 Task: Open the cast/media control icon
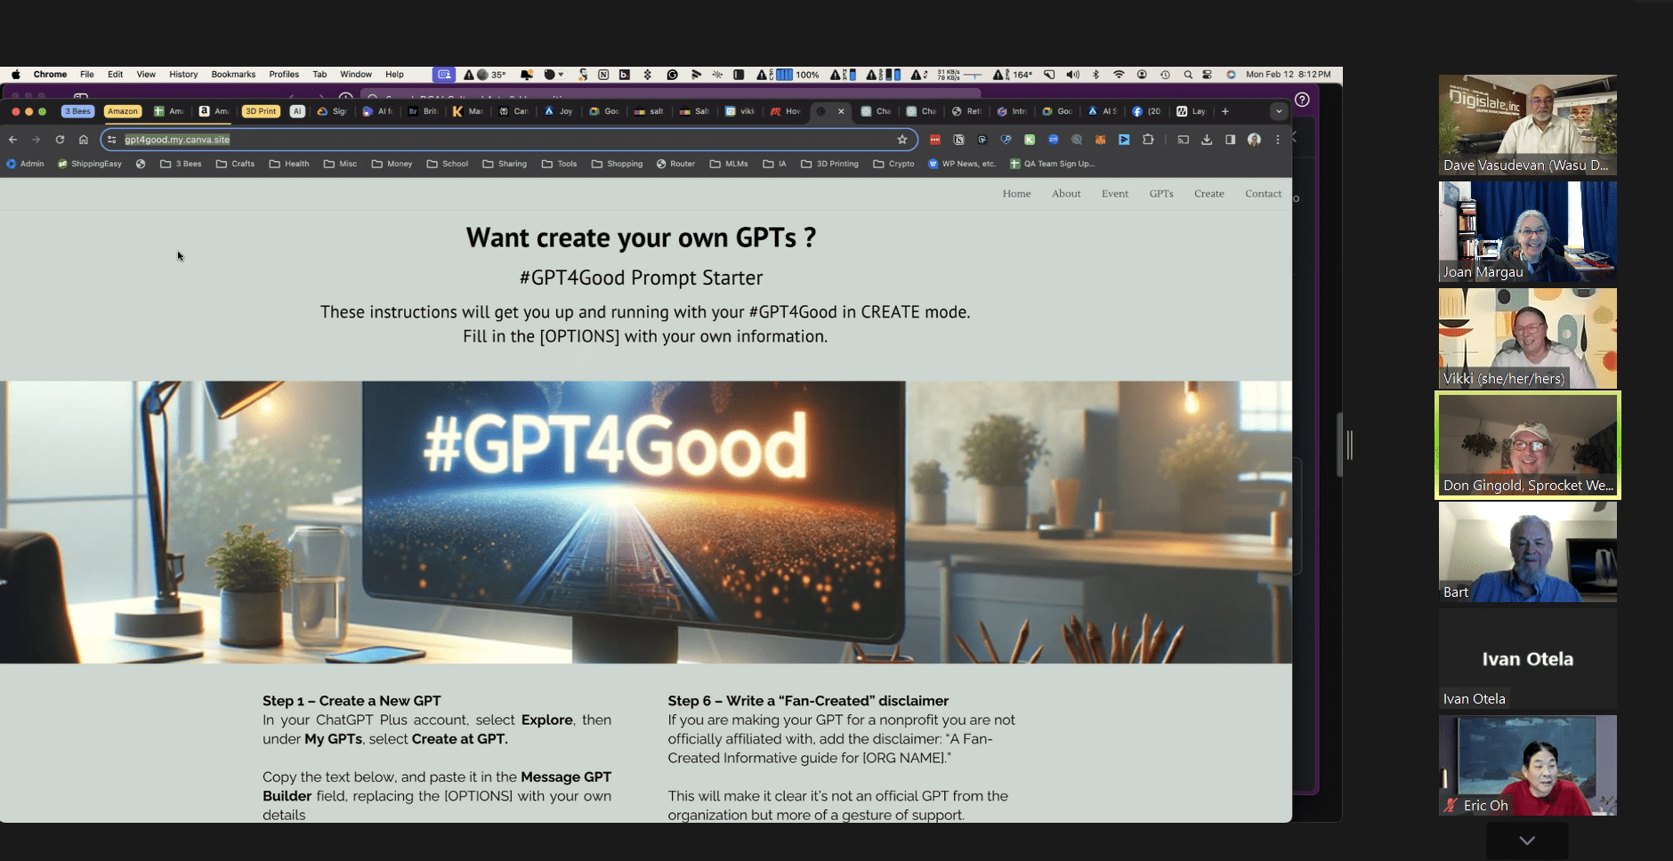[1183, 140]
